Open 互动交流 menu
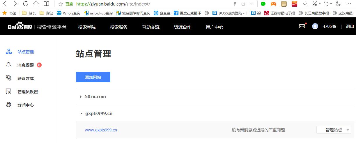 tap(151, 27)
